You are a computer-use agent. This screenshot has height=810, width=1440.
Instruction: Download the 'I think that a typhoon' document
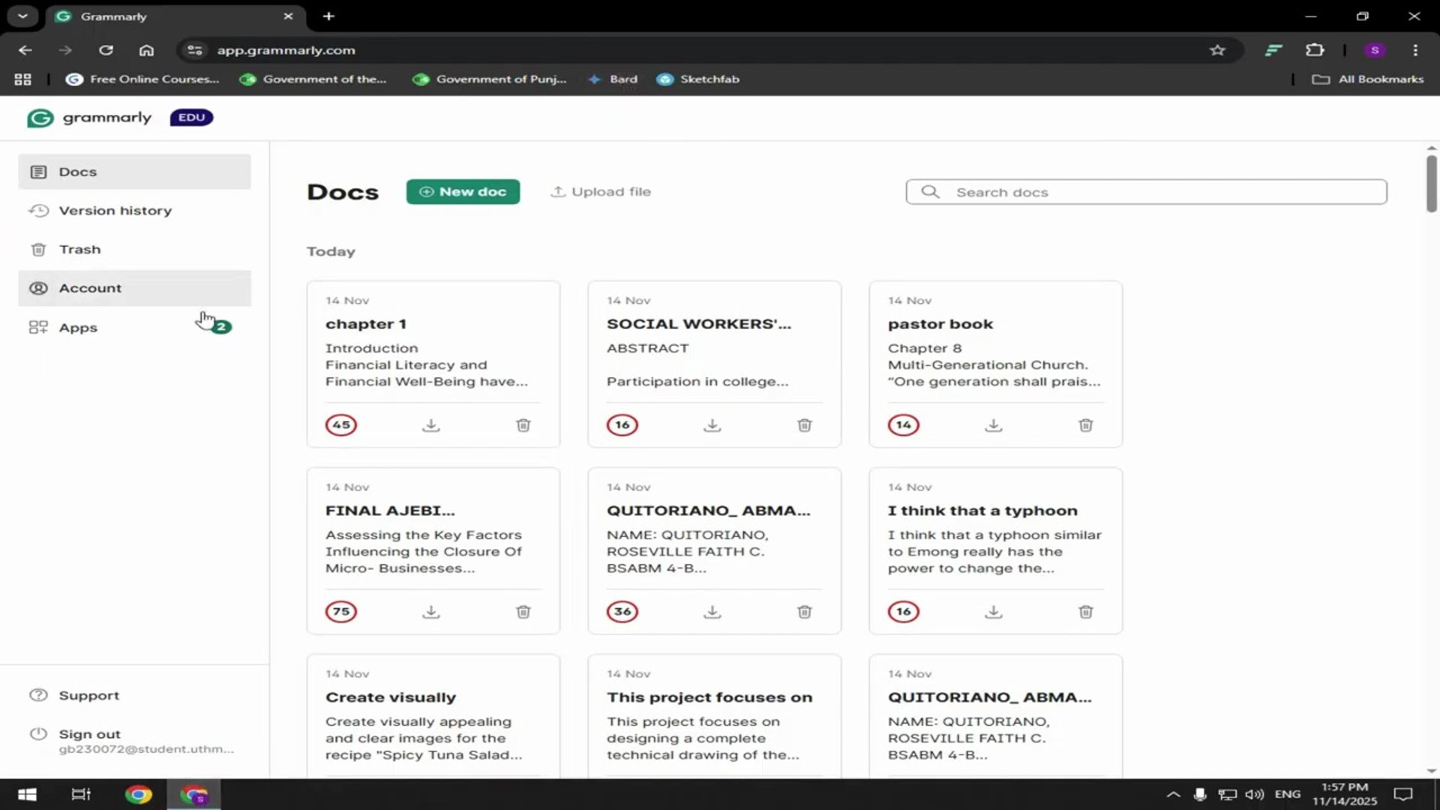click(992, 611)
